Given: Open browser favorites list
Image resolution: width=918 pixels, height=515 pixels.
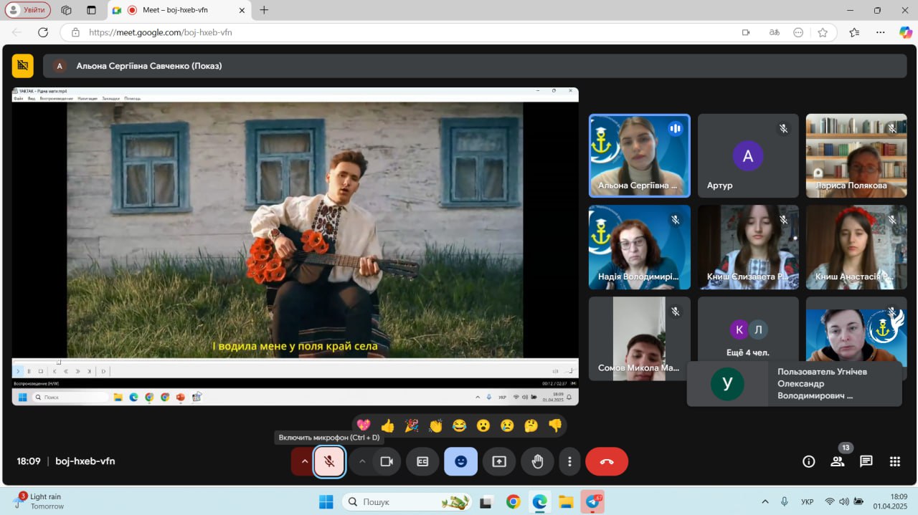Looking at the screenshot, I should coord(854,32).
